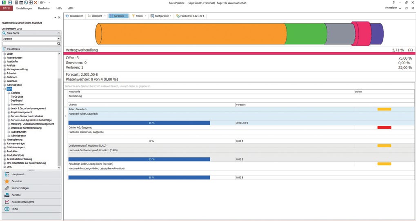Screen dimensions: 416x221
Task: Click the yellow status bar for Fotodesign GmbH
Action: (384, 164)
